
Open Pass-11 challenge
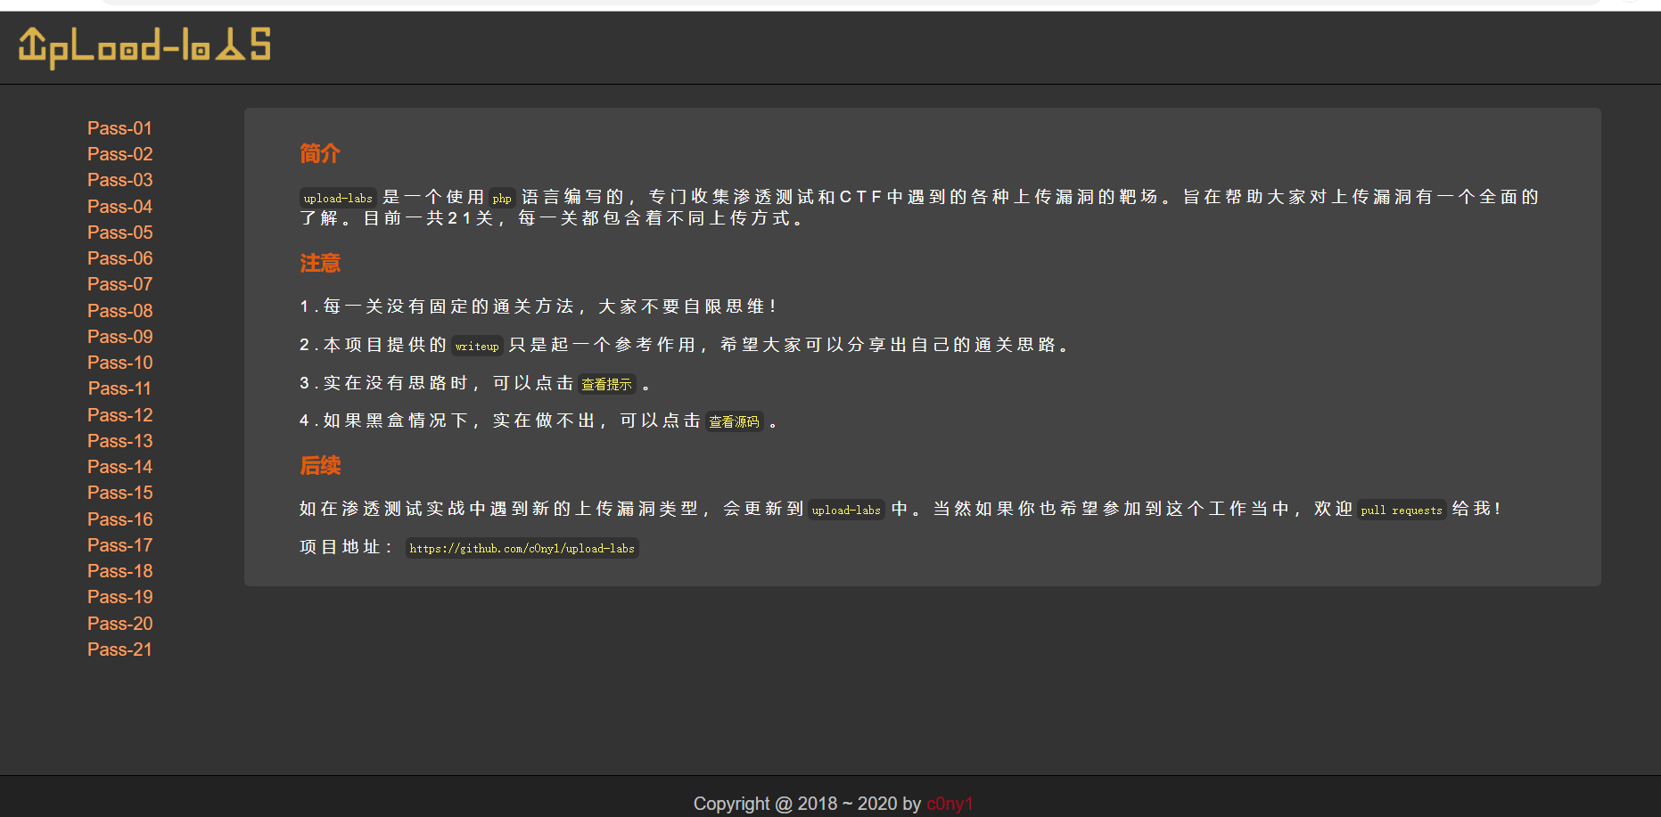point(119,388)
